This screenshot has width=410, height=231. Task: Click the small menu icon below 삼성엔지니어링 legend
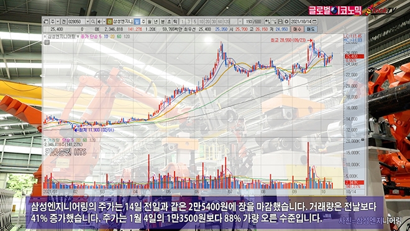(47, 42)
